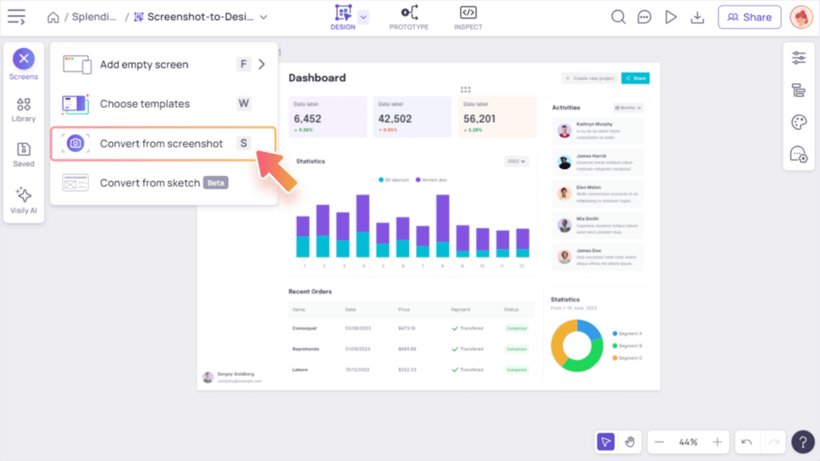Click the Share button in top bar
Viewport: 820px width, 461px height.
pyautogui.click(x=750, y=18)
